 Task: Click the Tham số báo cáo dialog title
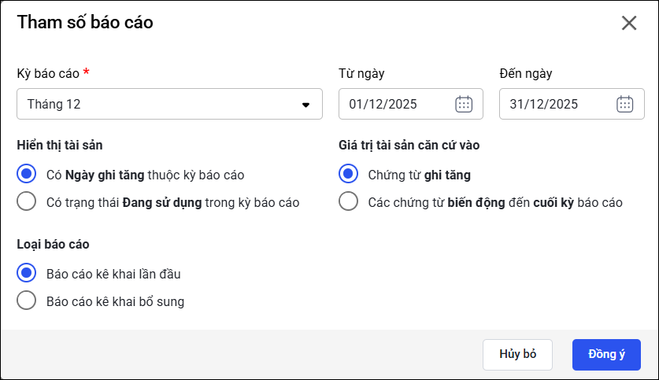(x=85, y=22)
